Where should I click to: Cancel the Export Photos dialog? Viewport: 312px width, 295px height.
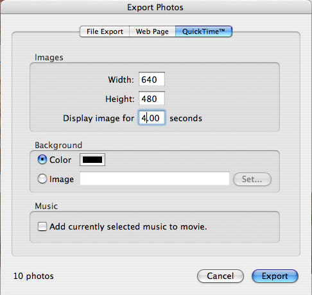(x=220, y=276)
